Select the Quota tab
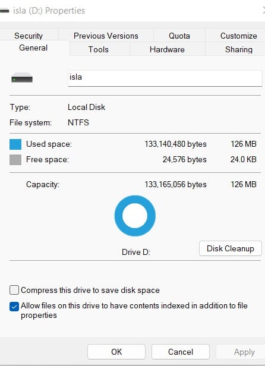The width and height of the screenshot is (265, 366). click(x=179, y=36)
